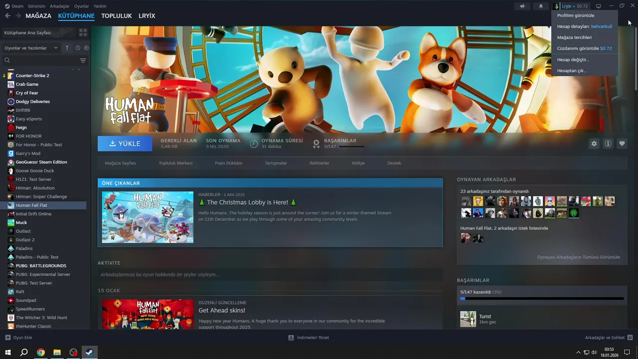
Task: Open the Mağaza Sayfası link
Action: pos(120,163)
